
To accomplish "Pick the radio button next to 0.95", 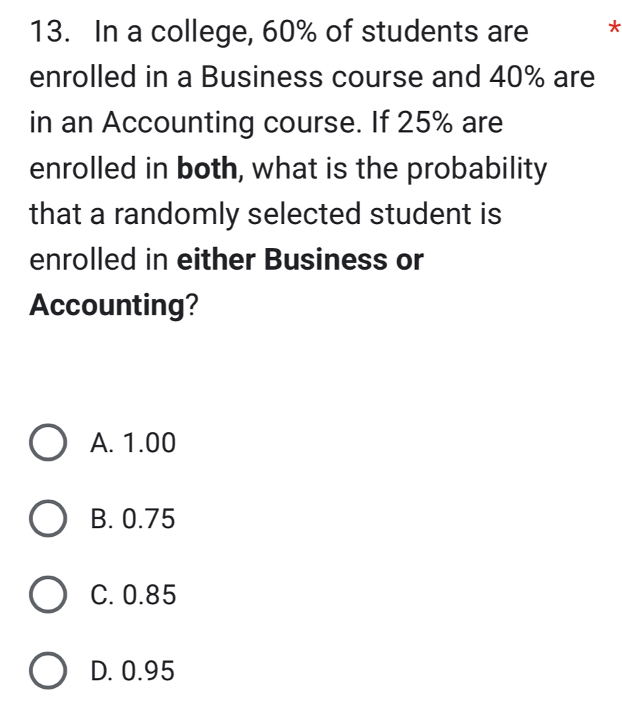I will [x=48, y=672].
